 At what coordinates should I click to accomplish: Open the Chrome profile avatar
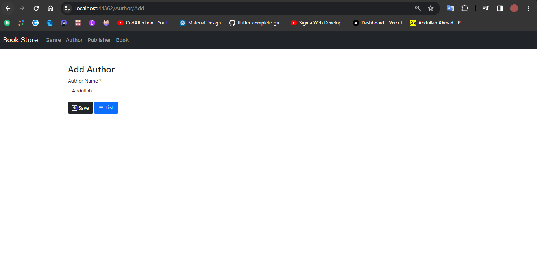514,8
